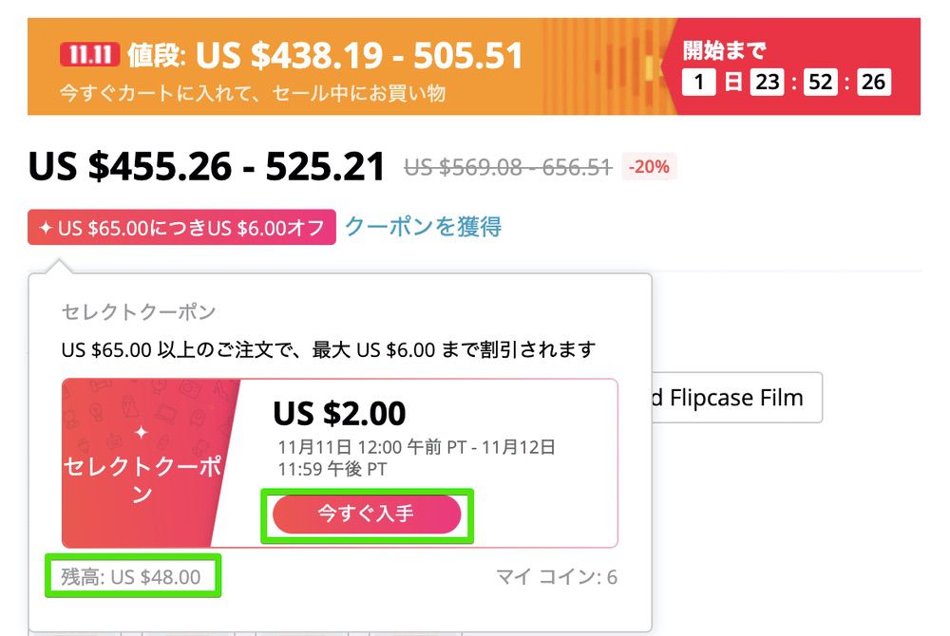The height and width of the screenshot is (636, 950).
Task: Open the クーポンを獲得 link
Action: click(423, 227)
